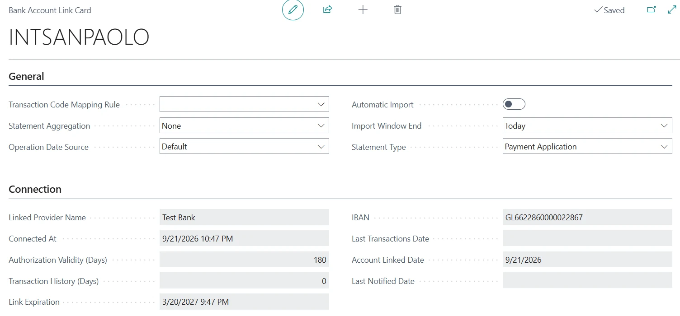Image resolution: width=680 pixels, height=316 pixels.
Task: Click the empty Last Transactions Date field
Action: coord(587,238)
